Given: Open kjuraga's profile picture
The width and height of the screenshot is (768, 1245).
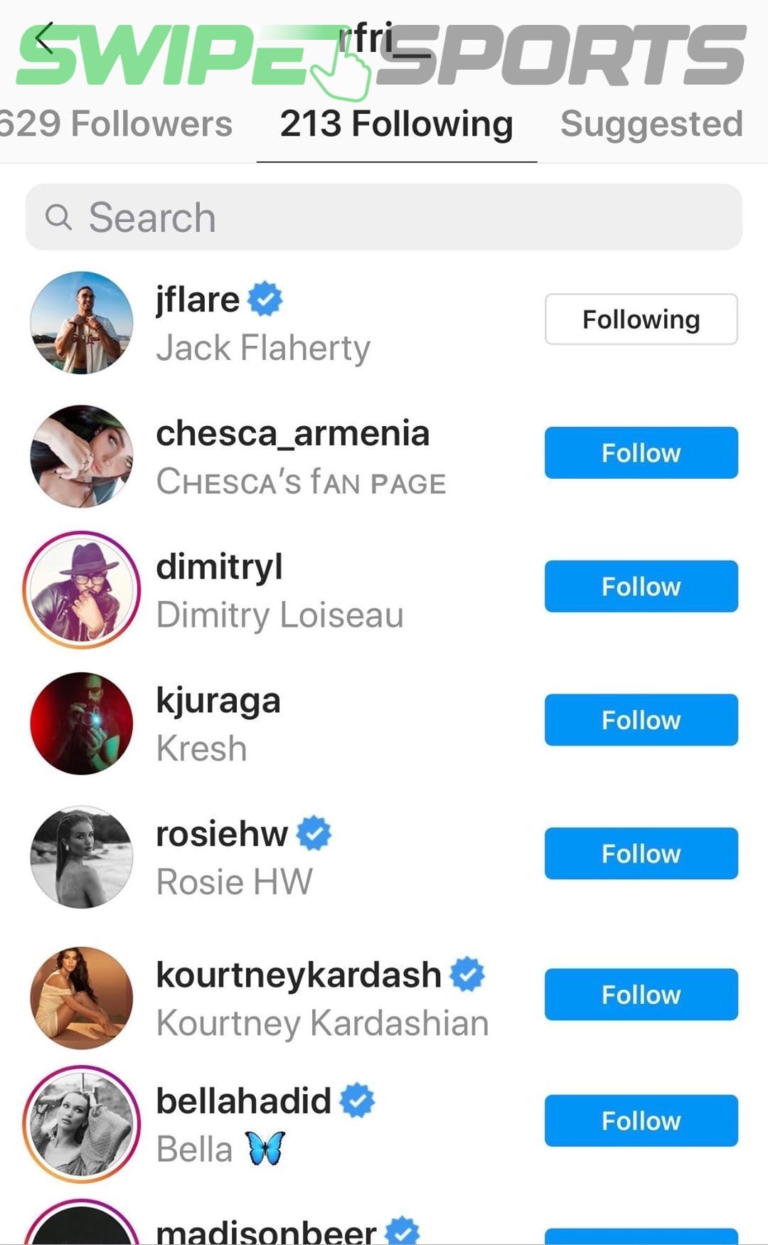Looking at the screenshot, I should [82, 724].
